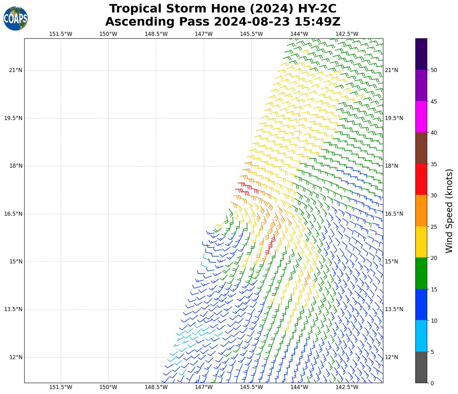This screenshot has width=458, height=394.
Task: Select the orange 25–30 knot colorbar band
Action: pos(421,210)
